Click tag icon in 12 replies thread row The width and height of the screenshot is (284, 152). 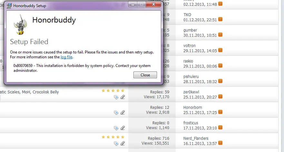(116, 113)
